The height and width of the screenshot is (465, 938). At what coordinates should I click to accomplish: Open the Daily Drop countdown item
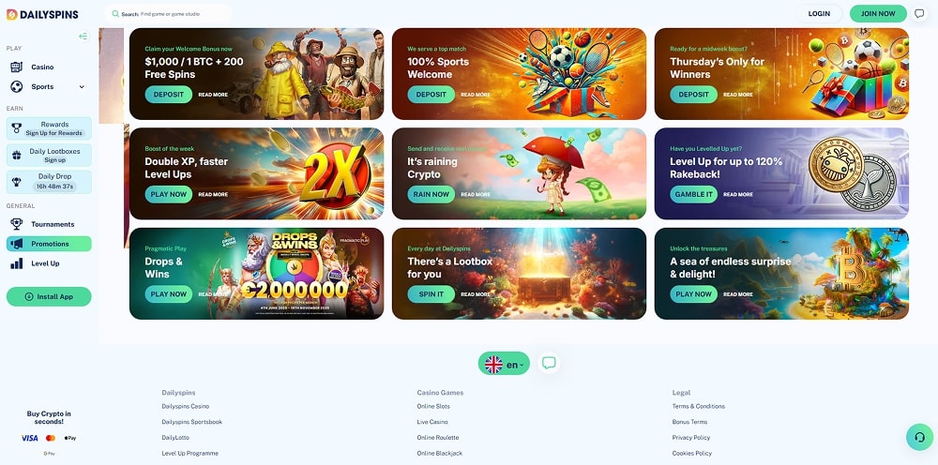[x=49, y=182]
